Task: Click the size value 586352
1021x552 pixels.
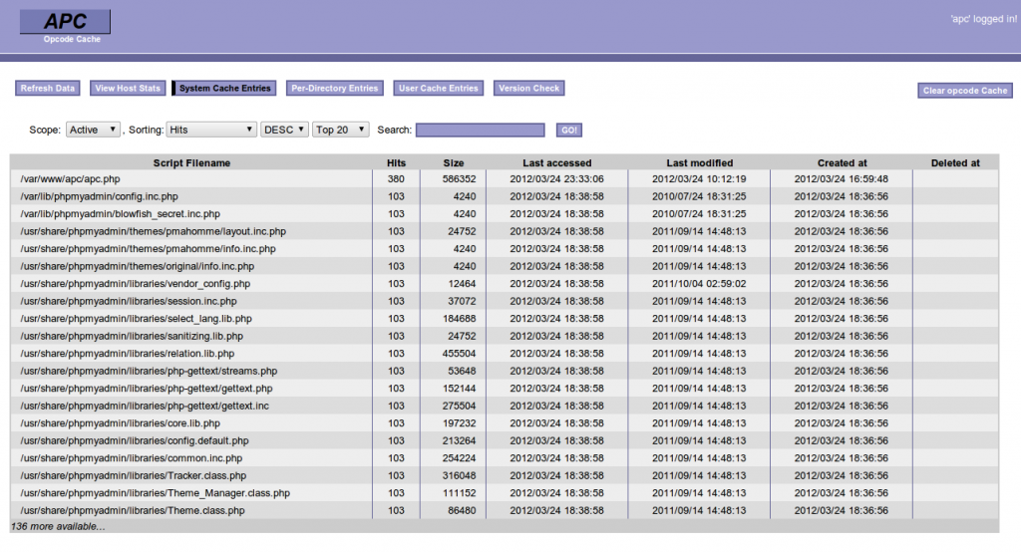Action: tap(459, 179)
